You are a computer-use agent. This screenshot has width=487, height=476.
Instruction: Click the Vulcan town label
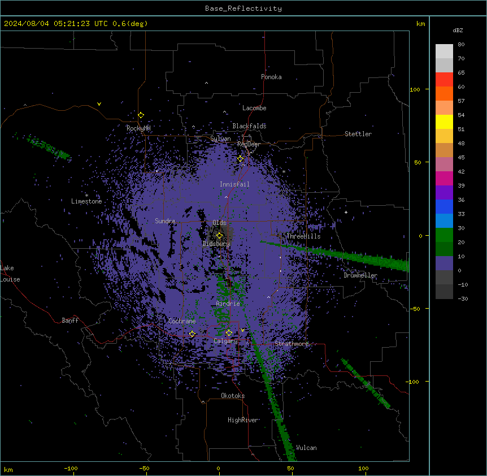[306, 448]
